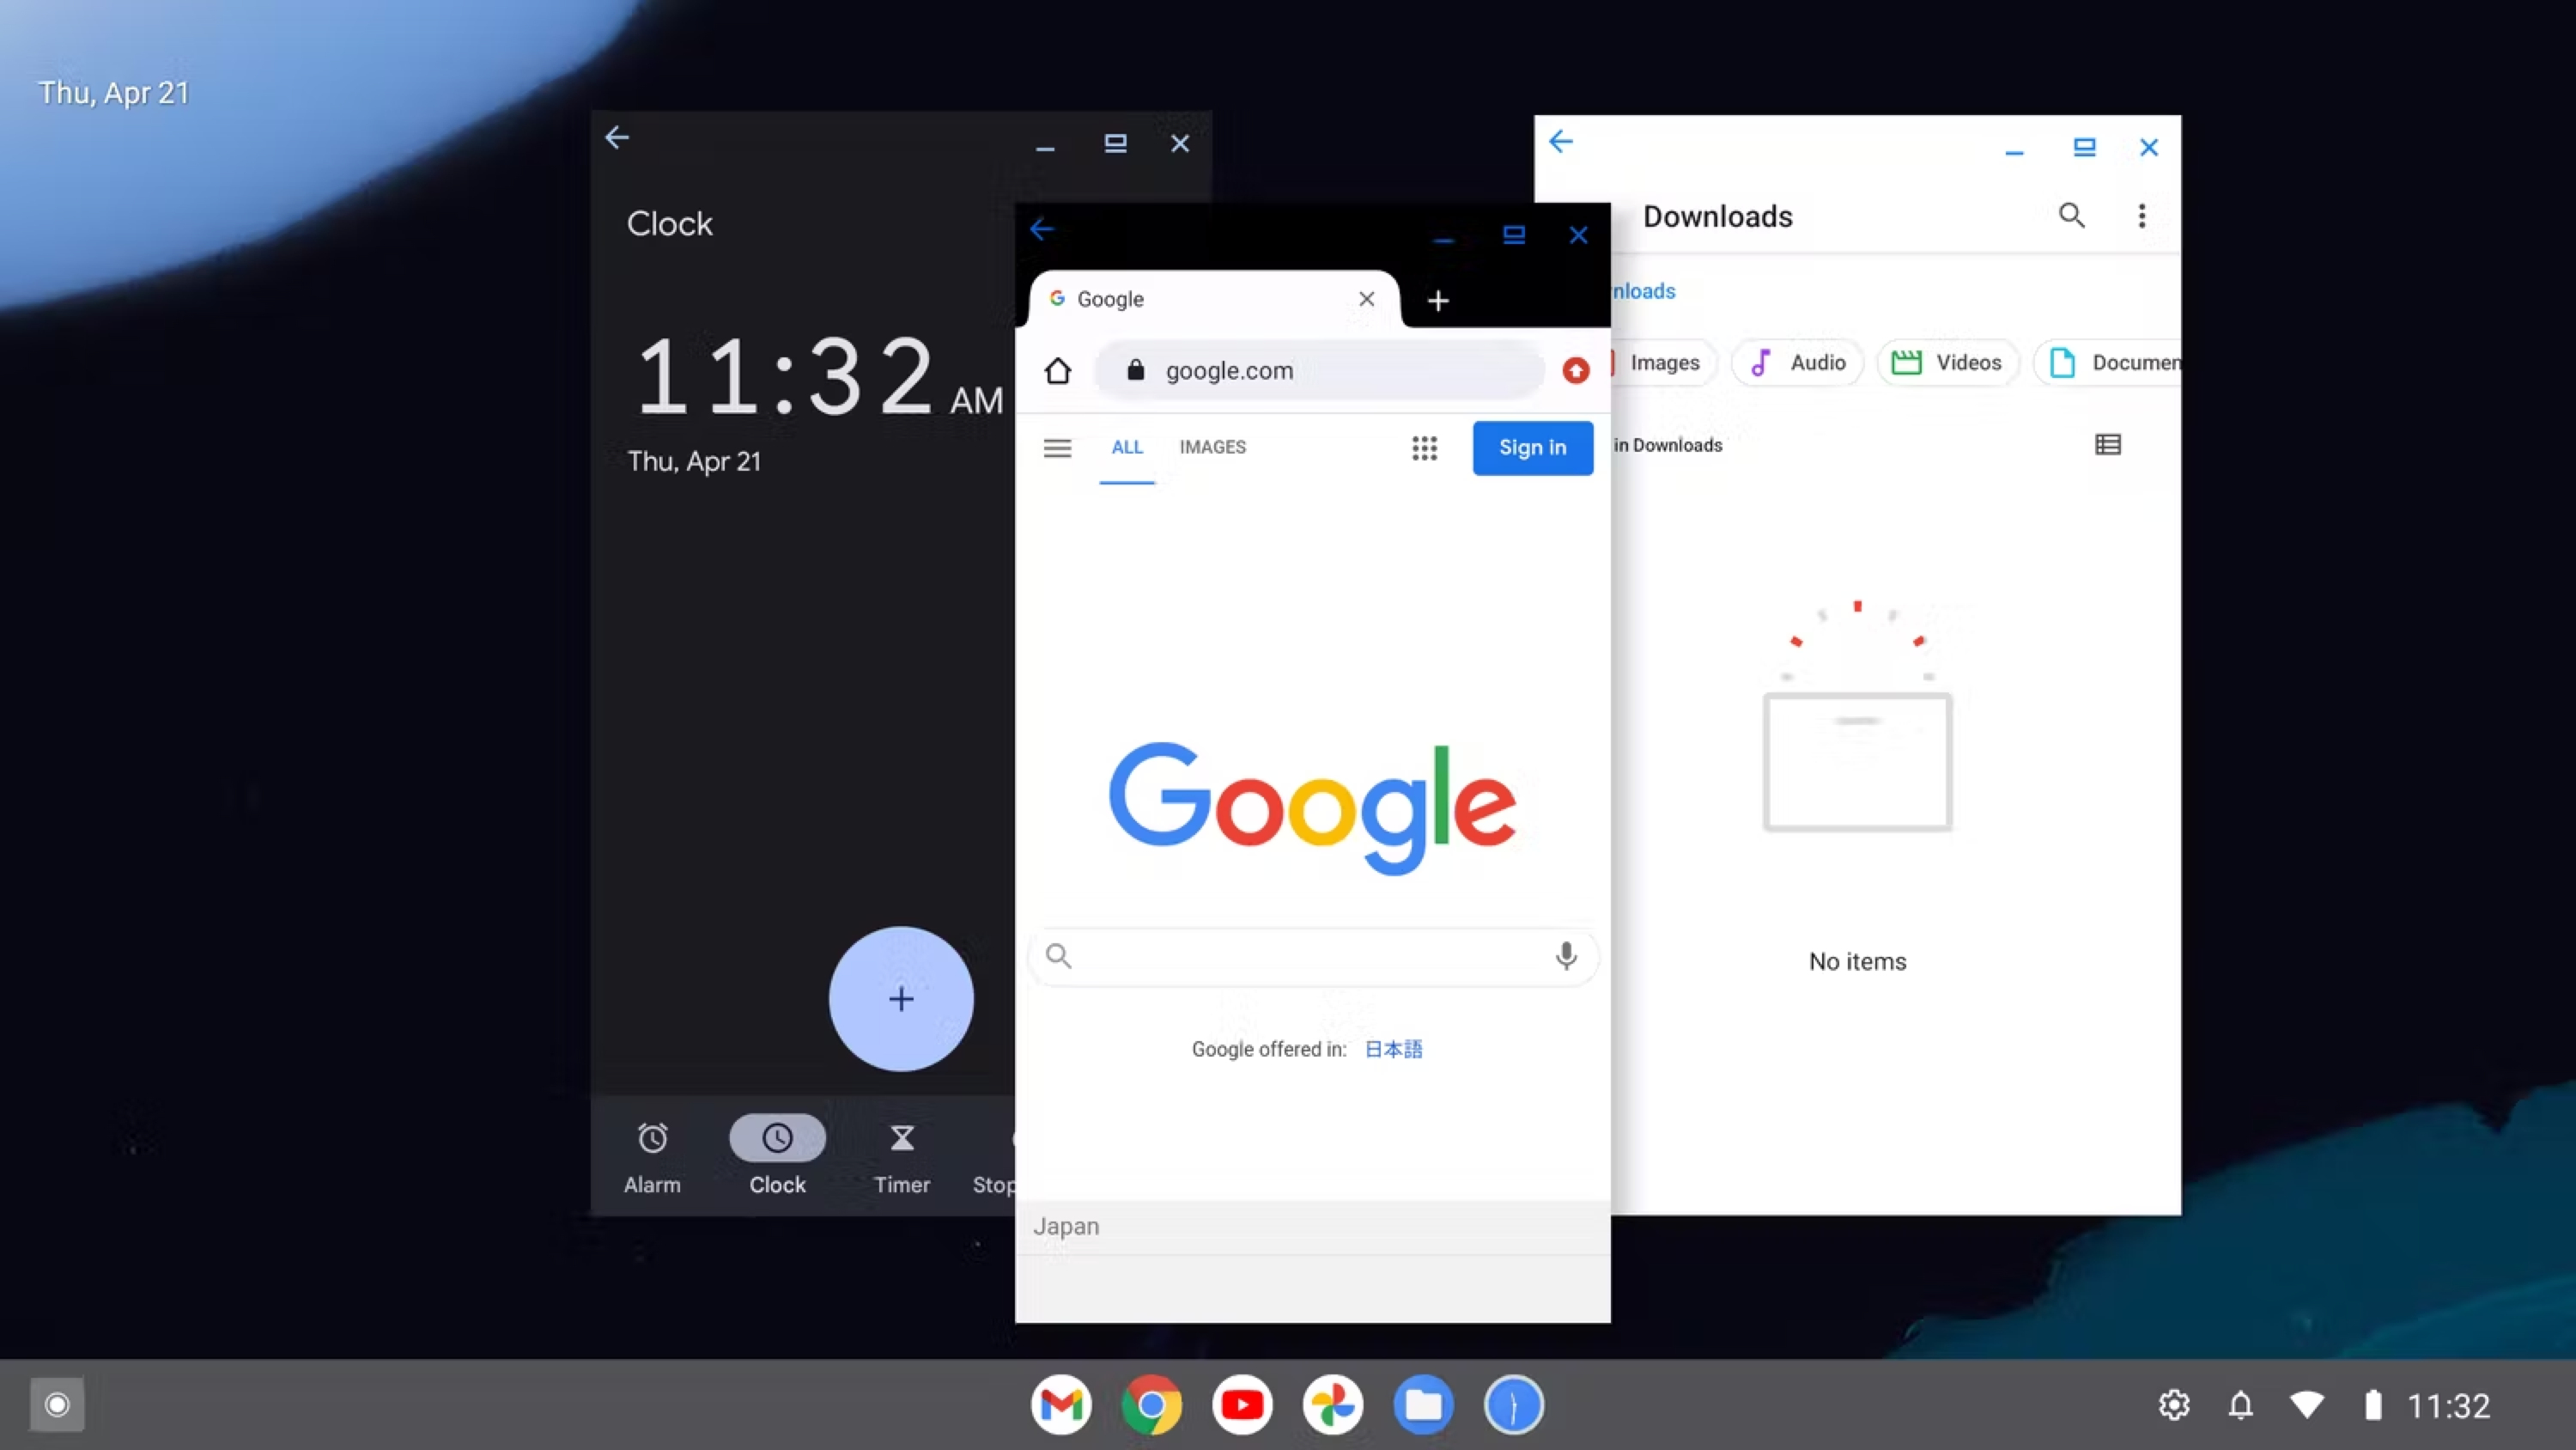Open Downloads overflow menu
This screenshot has width=2576, height=1450.
[2141, 216]
